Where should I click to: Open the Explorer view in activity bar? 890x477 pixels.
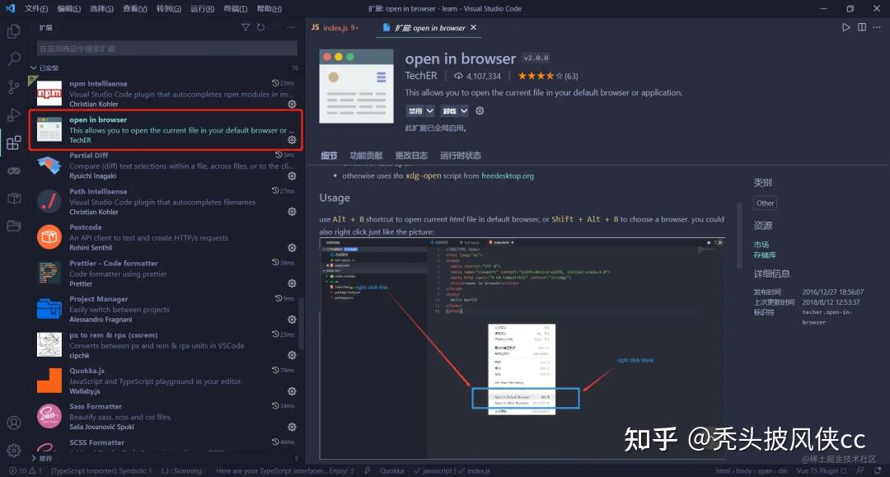click(14, 31)
